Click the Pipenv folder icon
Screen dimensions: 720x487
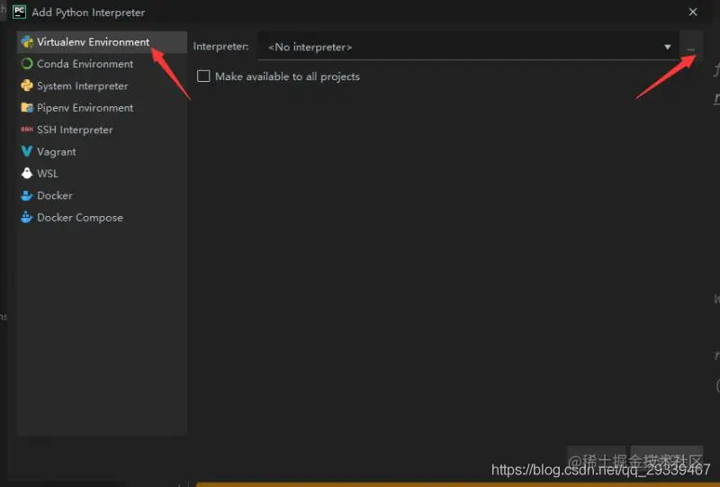point(27,108)
